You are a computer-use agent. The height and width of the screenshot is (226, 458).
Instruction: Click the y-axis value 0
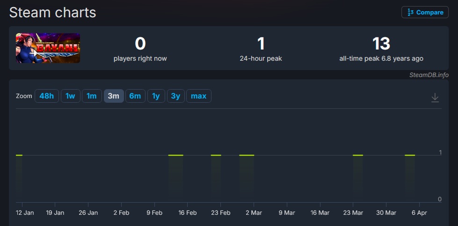point(440,199)
